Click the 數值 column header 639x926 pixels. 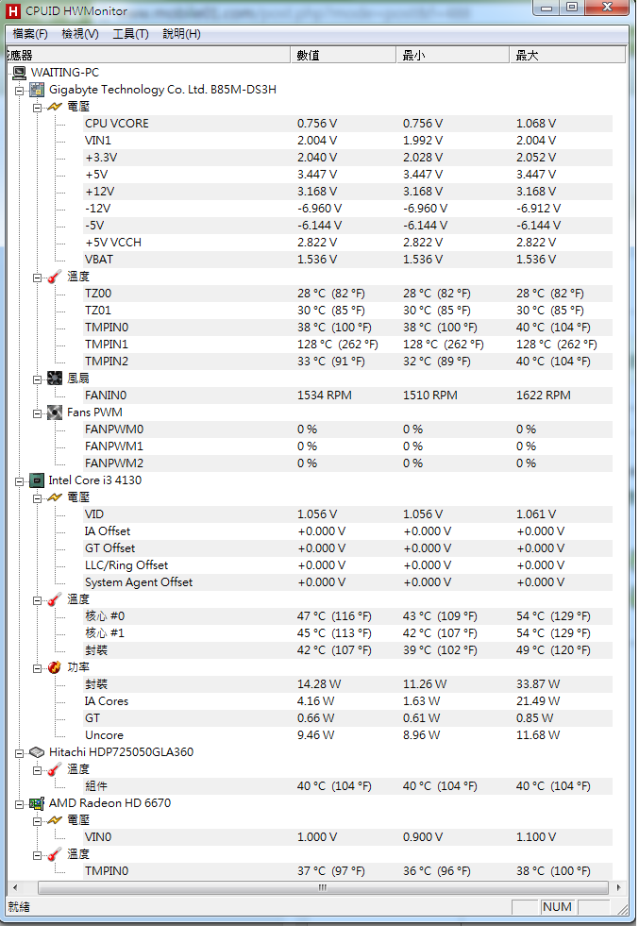click(x=344, y=56)
